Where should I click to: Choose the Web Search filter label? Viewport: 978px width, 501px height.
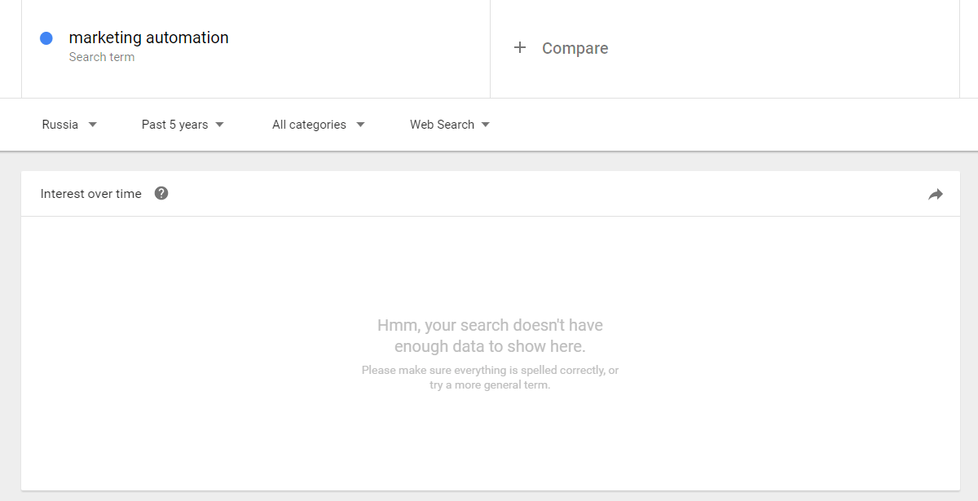[x=442, y=125]
